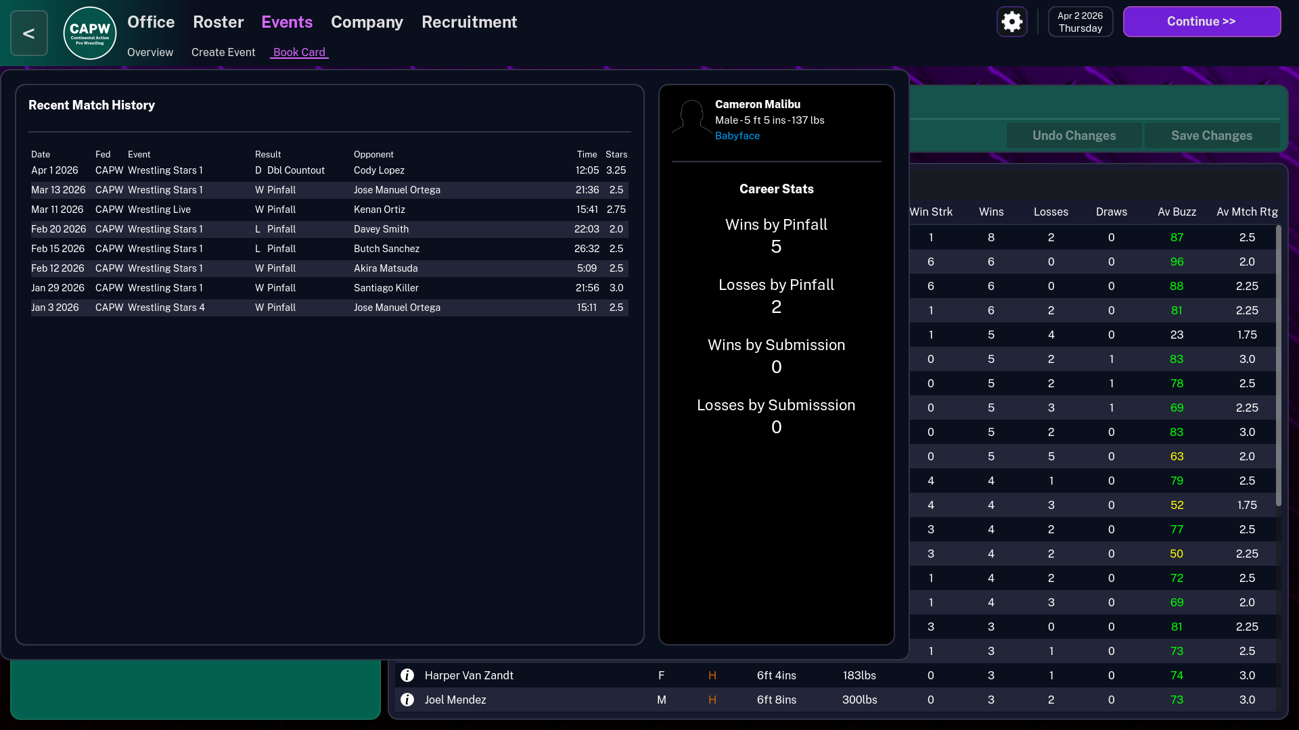The image size is (1299, 730).
Task: Click the Recent Match History heading
Action: pyautogui.click(x=91, y=105)
